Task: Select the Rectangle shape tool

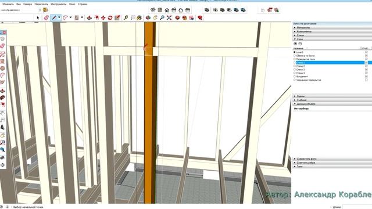Action: [77, 18]
